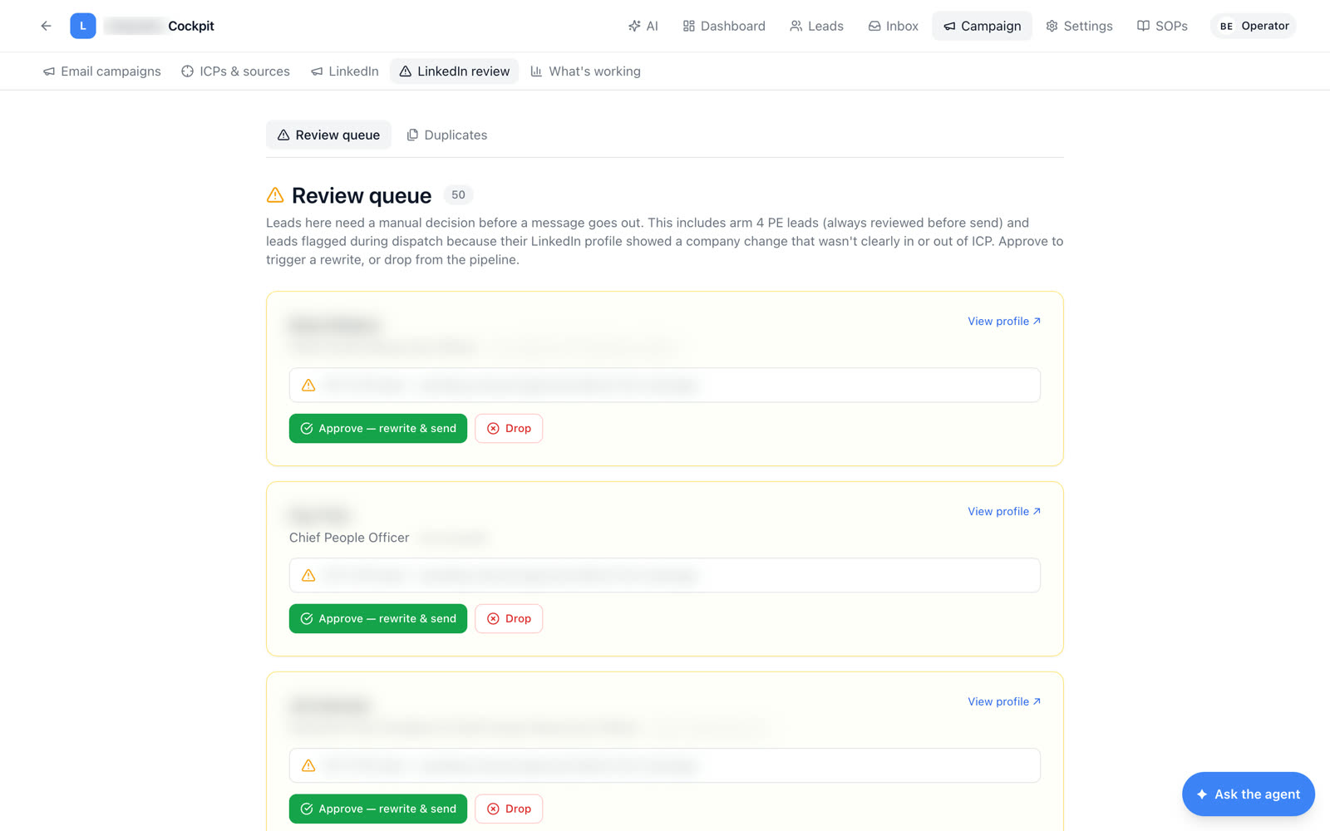Open the Inbox
The image size is (1330, 831).
pyautogui.click(x=894, y=26)
